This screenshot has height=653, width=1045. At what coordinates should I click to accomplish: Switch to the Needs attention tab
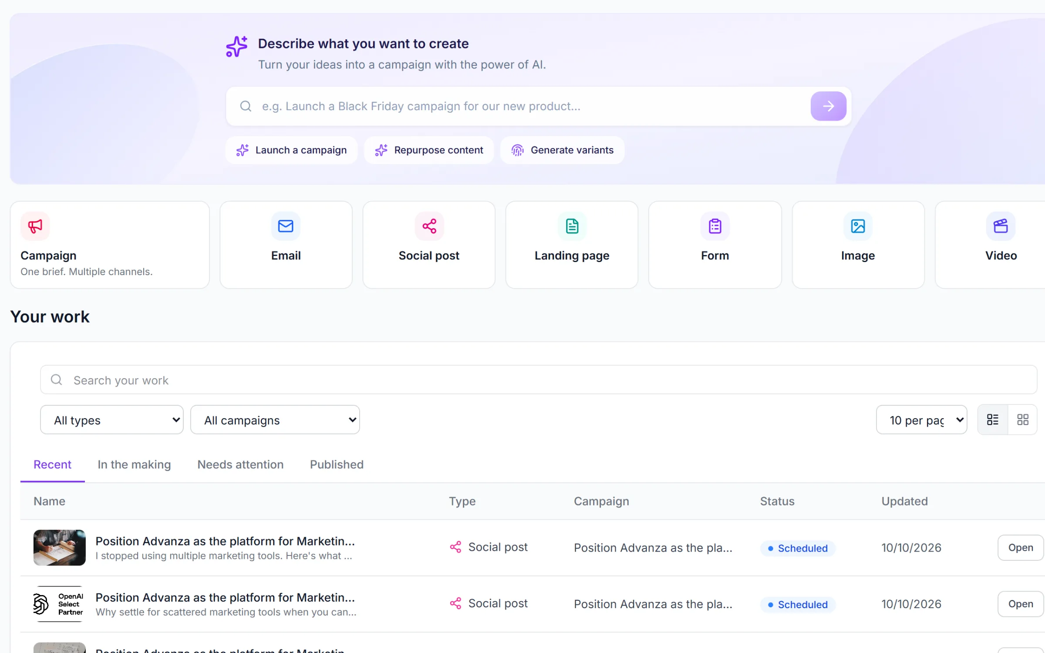pos(240,465)
